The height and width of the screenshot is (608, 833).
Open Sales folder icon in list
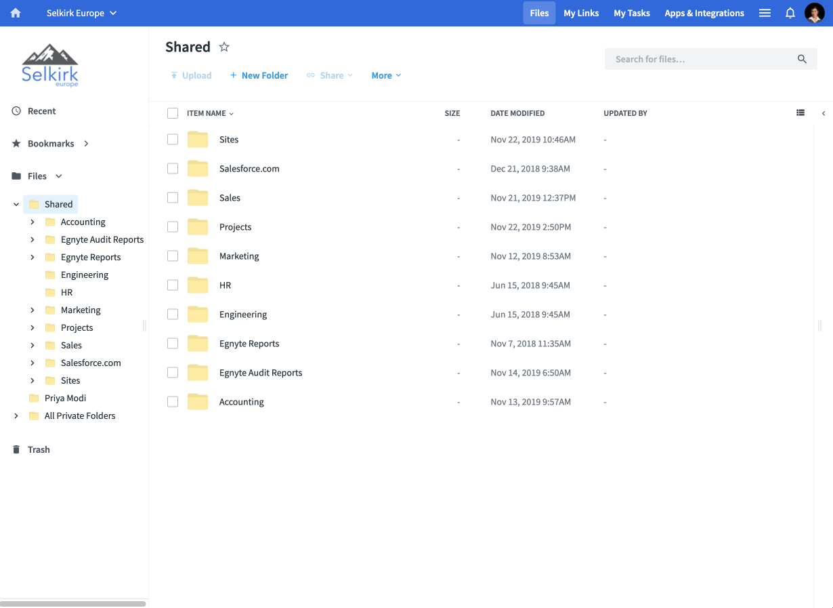198,198
